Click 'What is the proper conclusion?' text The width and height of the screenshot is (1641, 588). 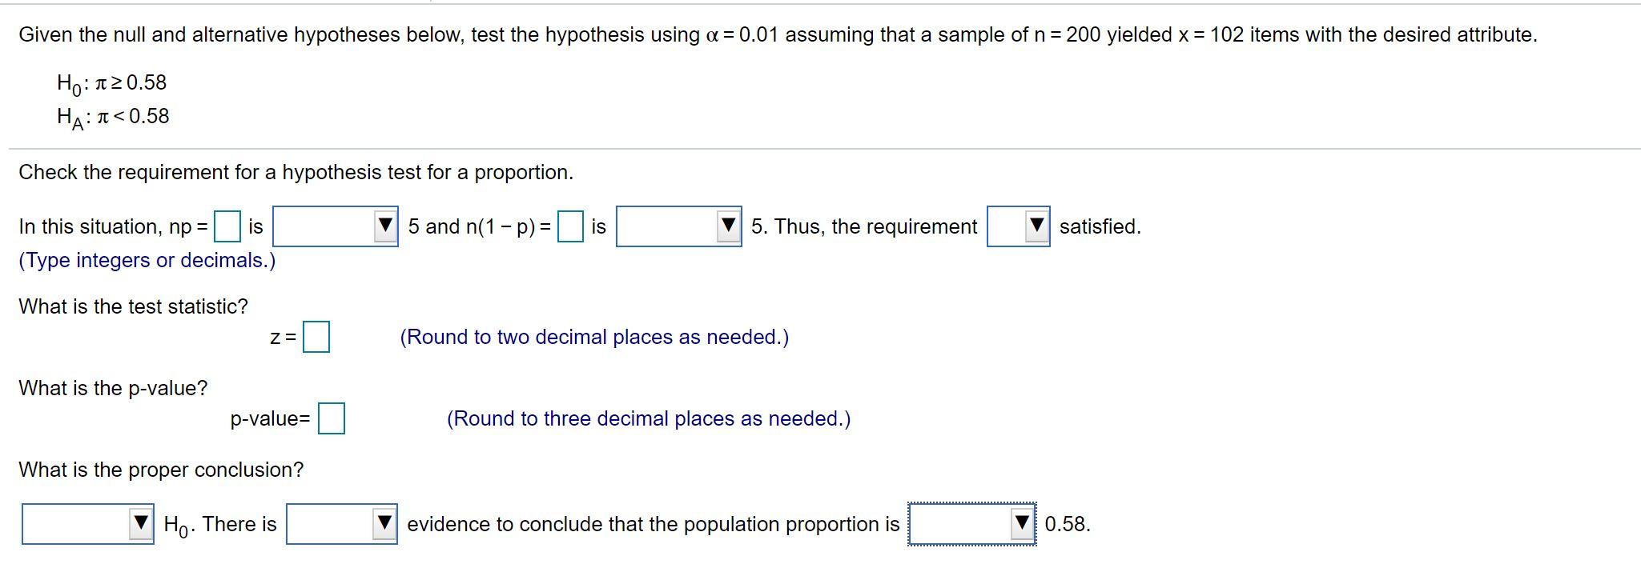click(x=161, y=470)
